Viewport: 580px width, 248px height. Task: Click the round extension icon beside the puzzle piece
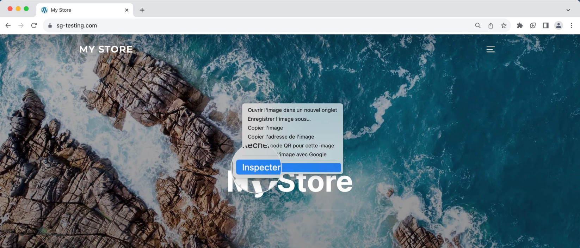[x=533, y=25]
